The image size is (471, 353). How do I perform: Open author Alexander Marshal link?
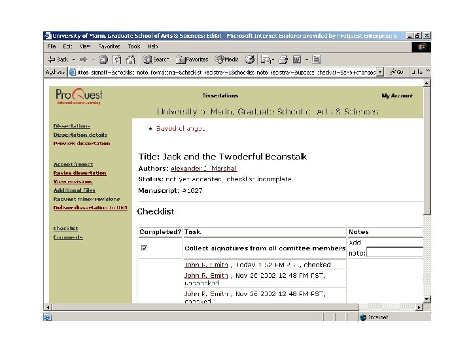pos(204,169)
